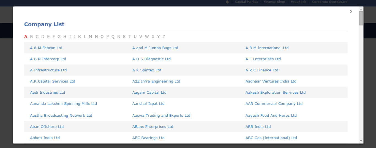The height and width of the screenshot is (148, 376).
Task: Click the popup scrollbar down arrow
Action: pos(361,141)
